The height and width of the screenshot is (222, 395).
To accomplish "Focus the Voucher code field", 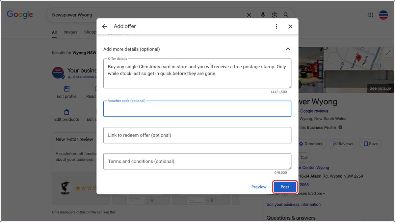I will [197, 109].
